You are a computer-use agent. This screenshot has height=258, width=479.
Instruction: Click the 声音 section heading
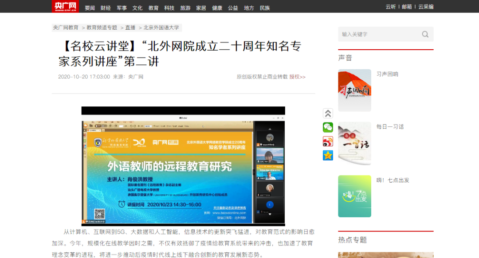coord(345,58)
